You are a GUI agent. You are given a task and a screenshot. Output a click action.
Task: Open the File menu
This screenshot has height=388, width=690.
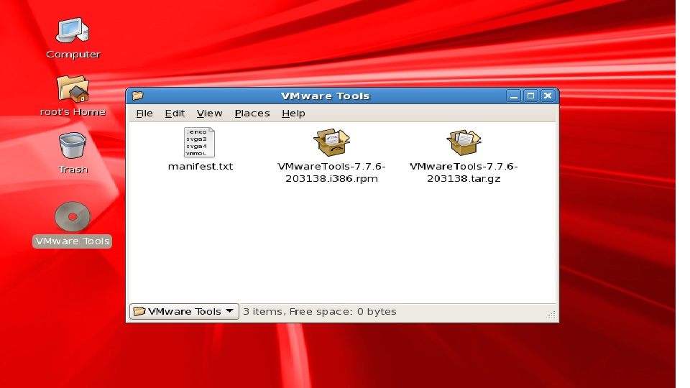[144, 114]
